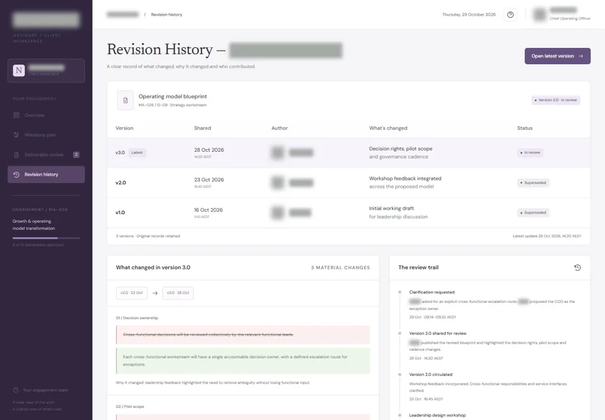Select the v2.0 · 23 Oct comparison chip
Image resolution: width=605 pixels, height=420 pixels.
tap(132, 293)
